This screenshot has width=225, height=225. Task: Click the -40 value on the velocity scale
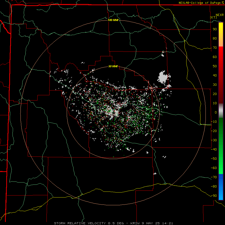[214, 149]
